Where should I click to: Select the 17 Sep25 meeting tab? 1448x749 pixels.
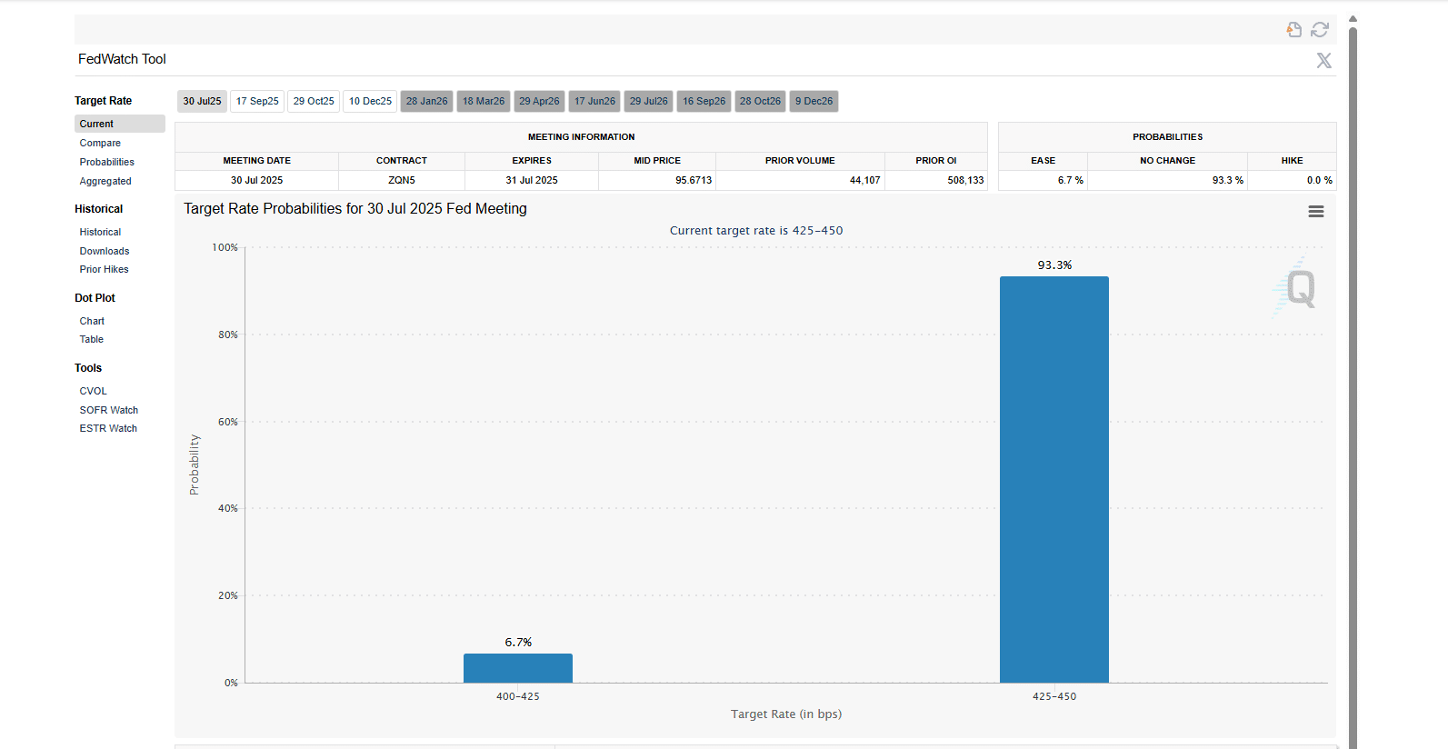pyautogui.click(x=257, y=101)
